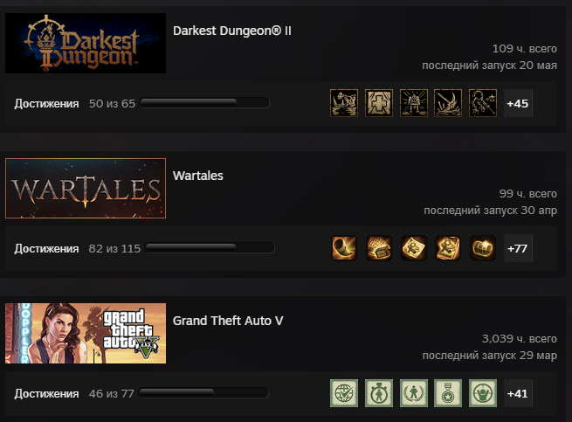Expand +41 more GTA V achievements

coord(518,393)
